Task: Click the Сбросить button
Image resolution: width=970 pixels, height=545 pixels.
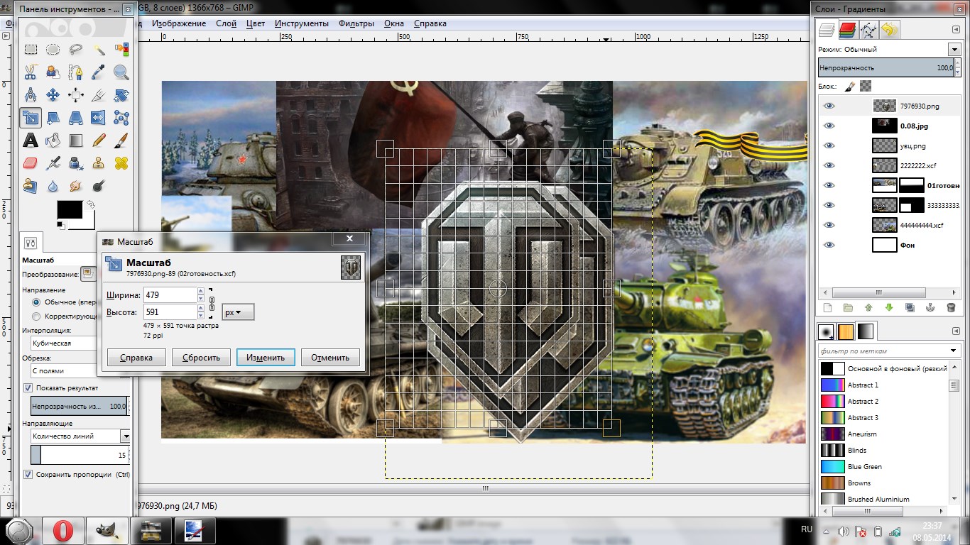Action: pyautogui.click(x=201, y=358)
